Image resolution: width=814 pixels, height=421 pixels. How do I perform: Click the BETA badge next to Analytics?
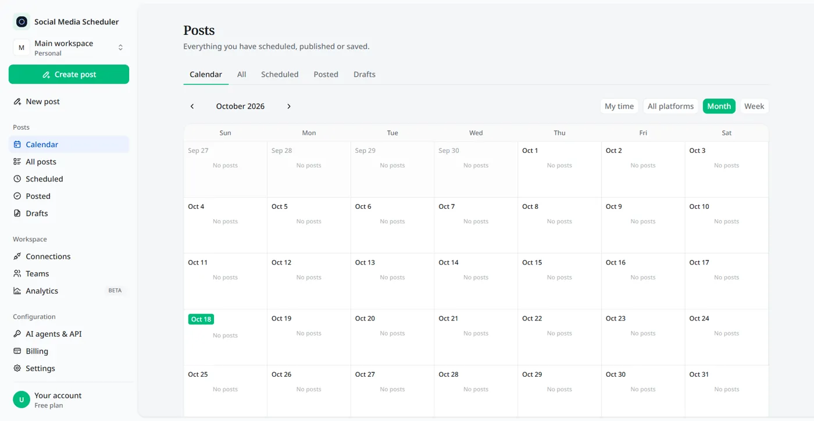(115, 291)
